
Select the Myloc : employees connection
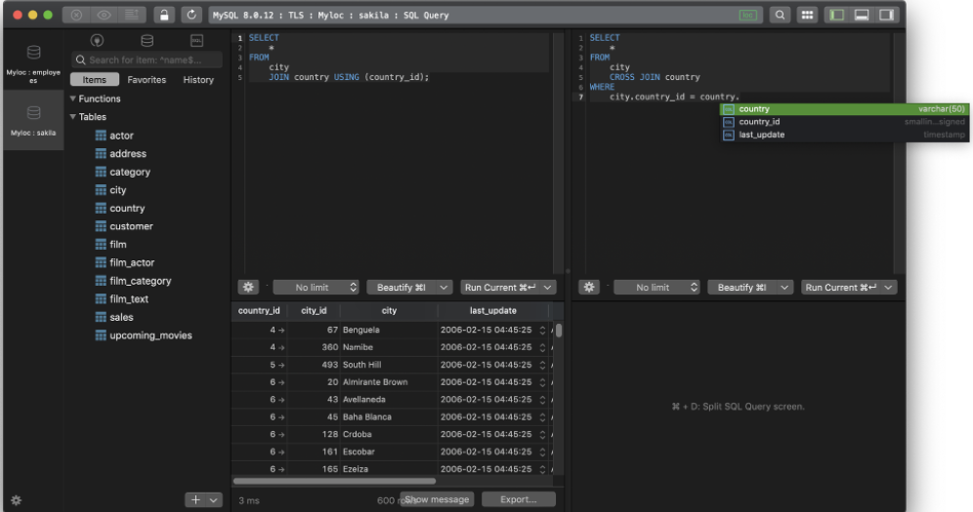click(x=33, y=62)
